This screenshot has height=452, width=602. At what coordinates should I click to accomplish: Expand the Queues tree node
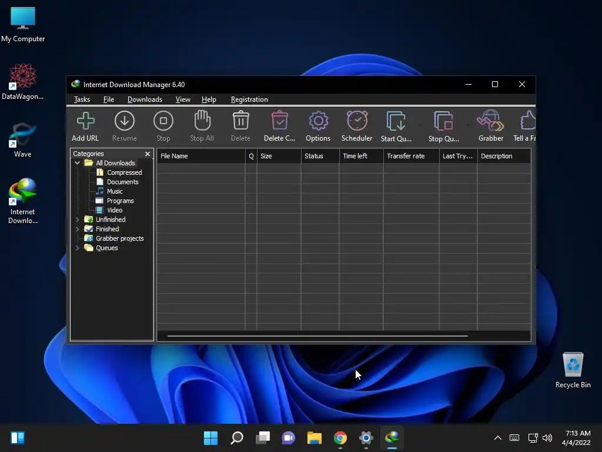click(x=77, y=248)
